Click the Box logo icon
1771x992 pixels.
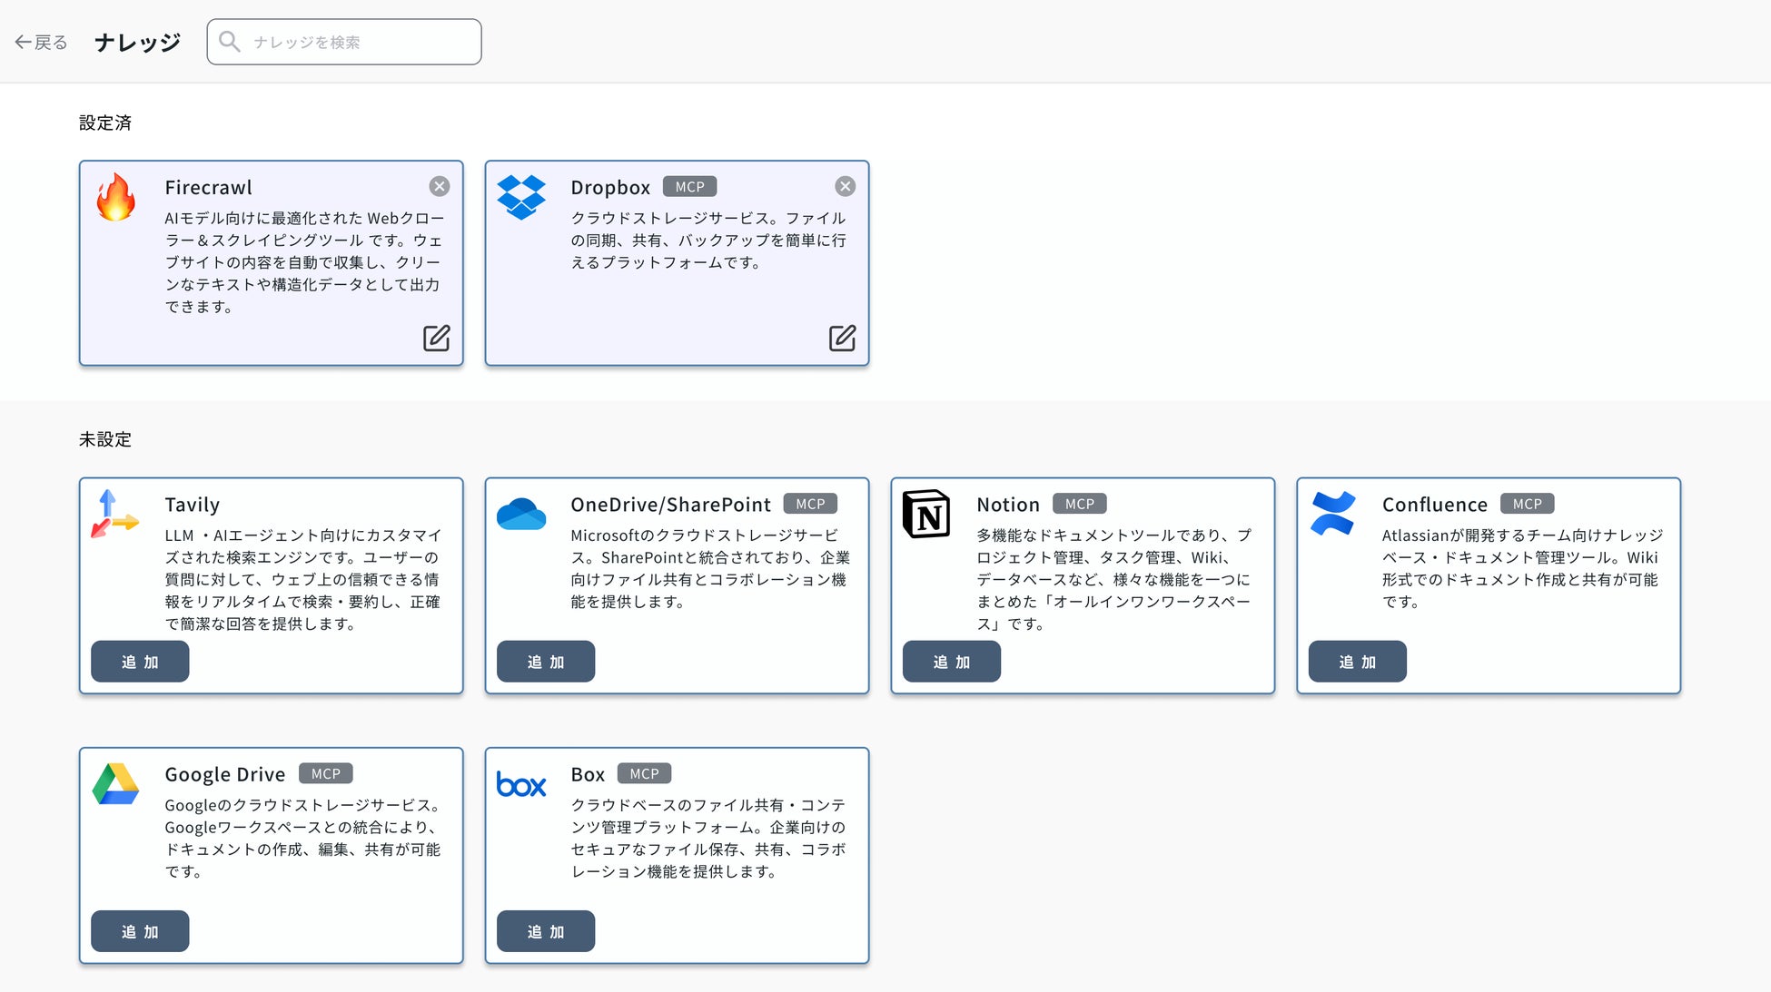[x=521, y=784]
